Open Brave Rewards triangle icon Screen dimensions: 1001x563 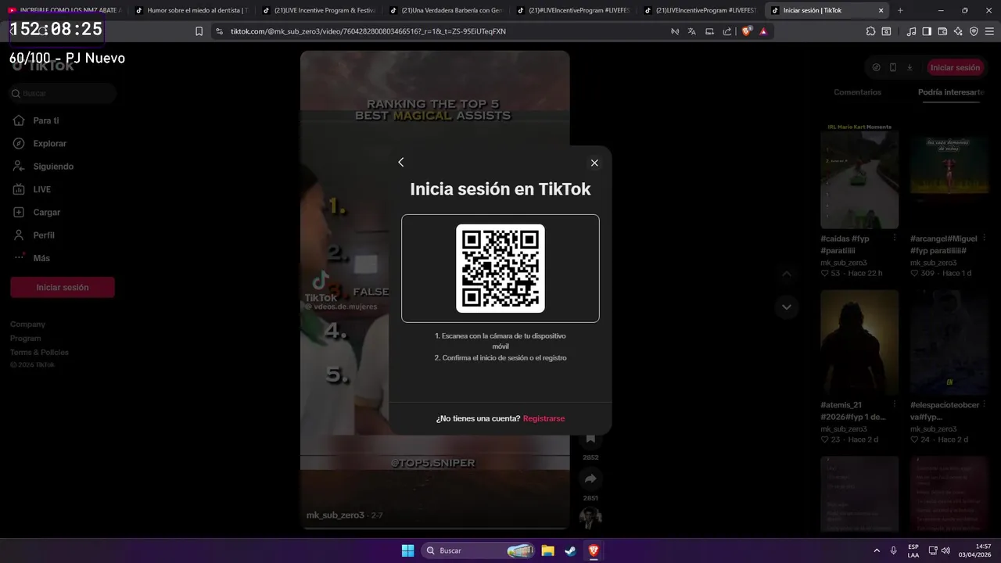tap(763, 31)
